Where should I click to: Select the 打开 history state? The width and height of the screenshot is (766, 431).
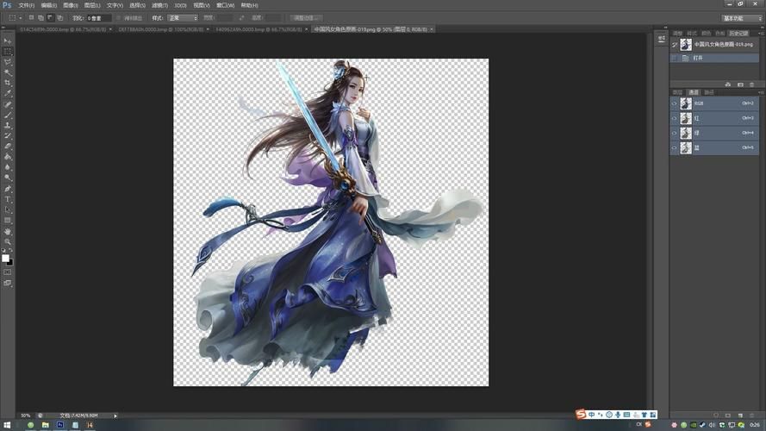pyautogui.click(x=714, y=58)
